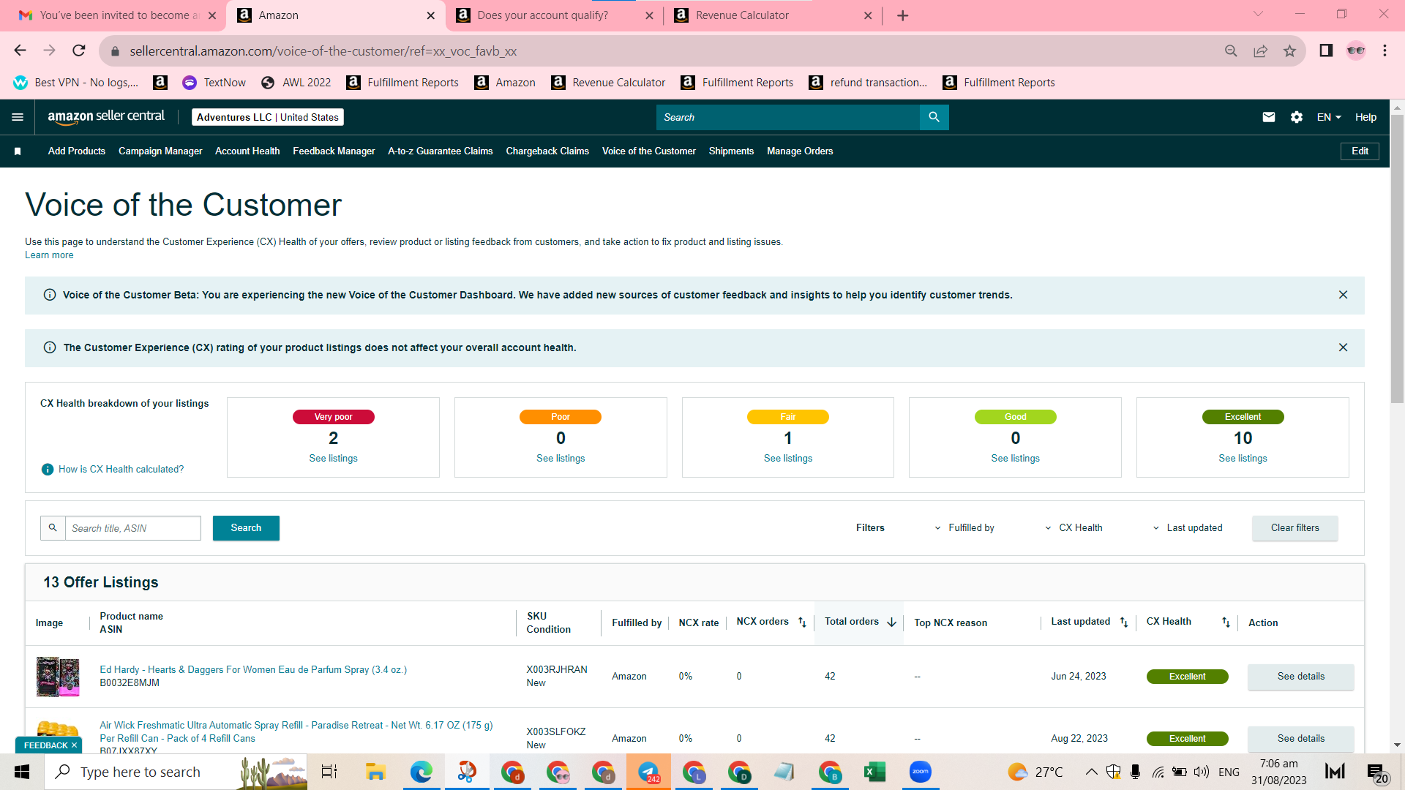Dismiss the CX rating account health banner

coord(1343,347)
